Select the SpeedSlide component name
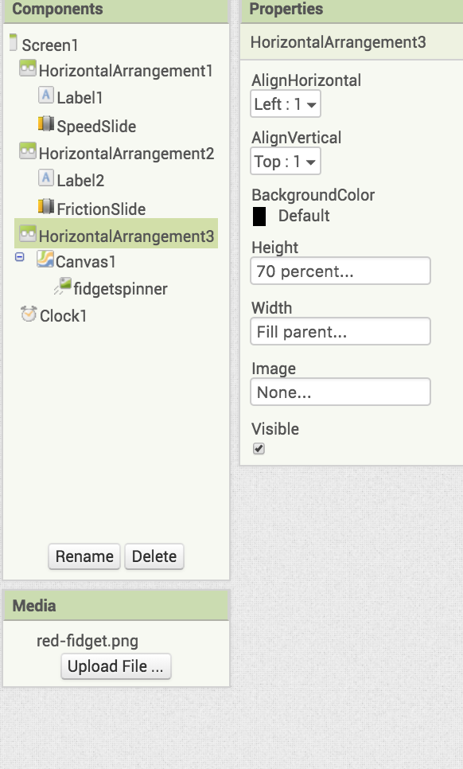 pos(96,127)
